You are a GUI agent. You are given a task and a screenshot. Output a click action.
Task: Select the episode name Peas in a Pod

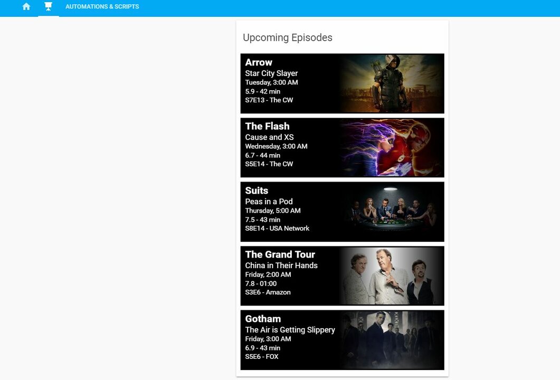click(x=269, y=202)
